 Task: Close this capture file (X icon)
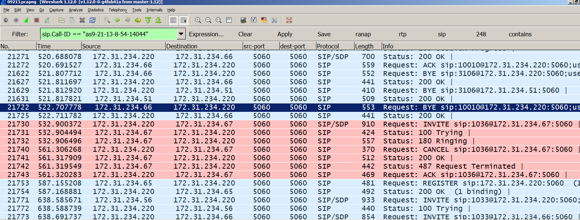coord(82,20)
